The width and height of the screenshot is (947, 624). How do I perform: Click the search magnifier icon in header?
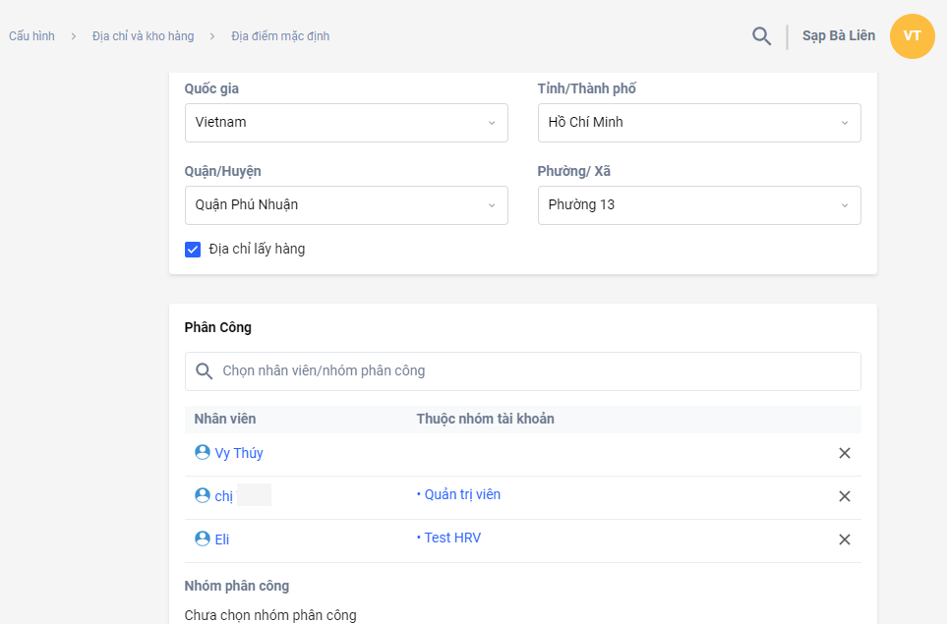761,36
